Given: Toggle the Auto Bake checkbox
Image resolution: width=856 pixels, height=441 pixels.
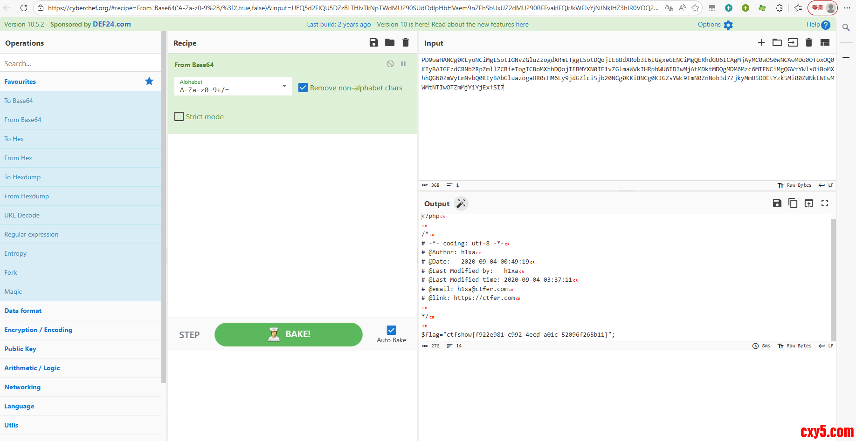Looking at the screenshot, I should coord(392,330).
